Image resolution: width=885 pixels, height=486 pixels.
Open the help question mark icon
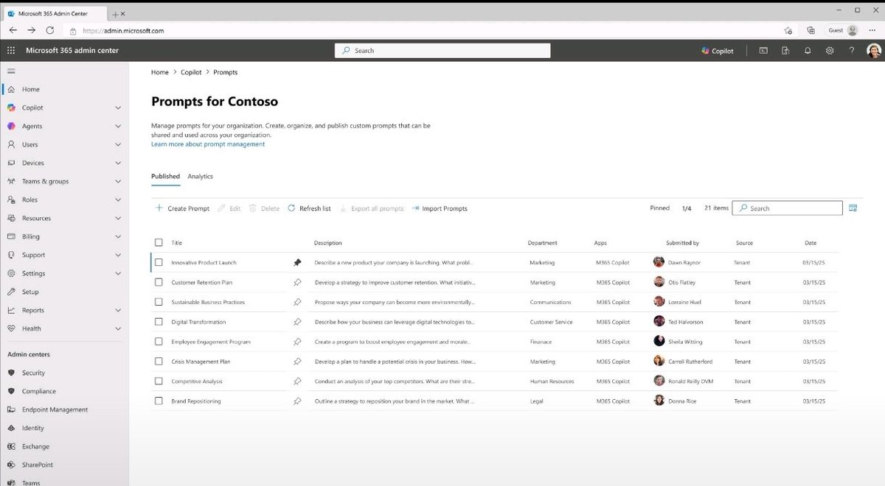click(852, 51)
